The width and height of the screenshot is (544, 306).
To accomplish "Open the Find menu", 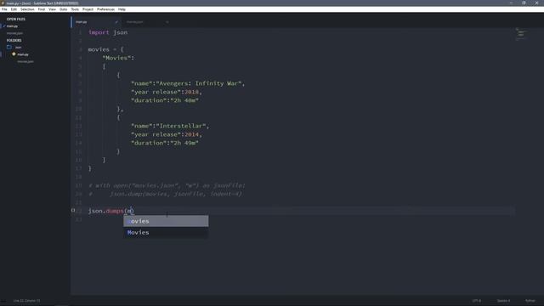I will point(42,9).
